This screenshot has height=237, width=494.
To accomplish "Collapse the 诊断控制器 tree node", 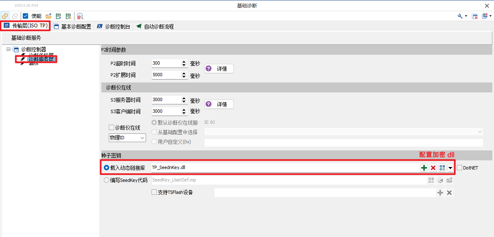I will pos(9,49).
